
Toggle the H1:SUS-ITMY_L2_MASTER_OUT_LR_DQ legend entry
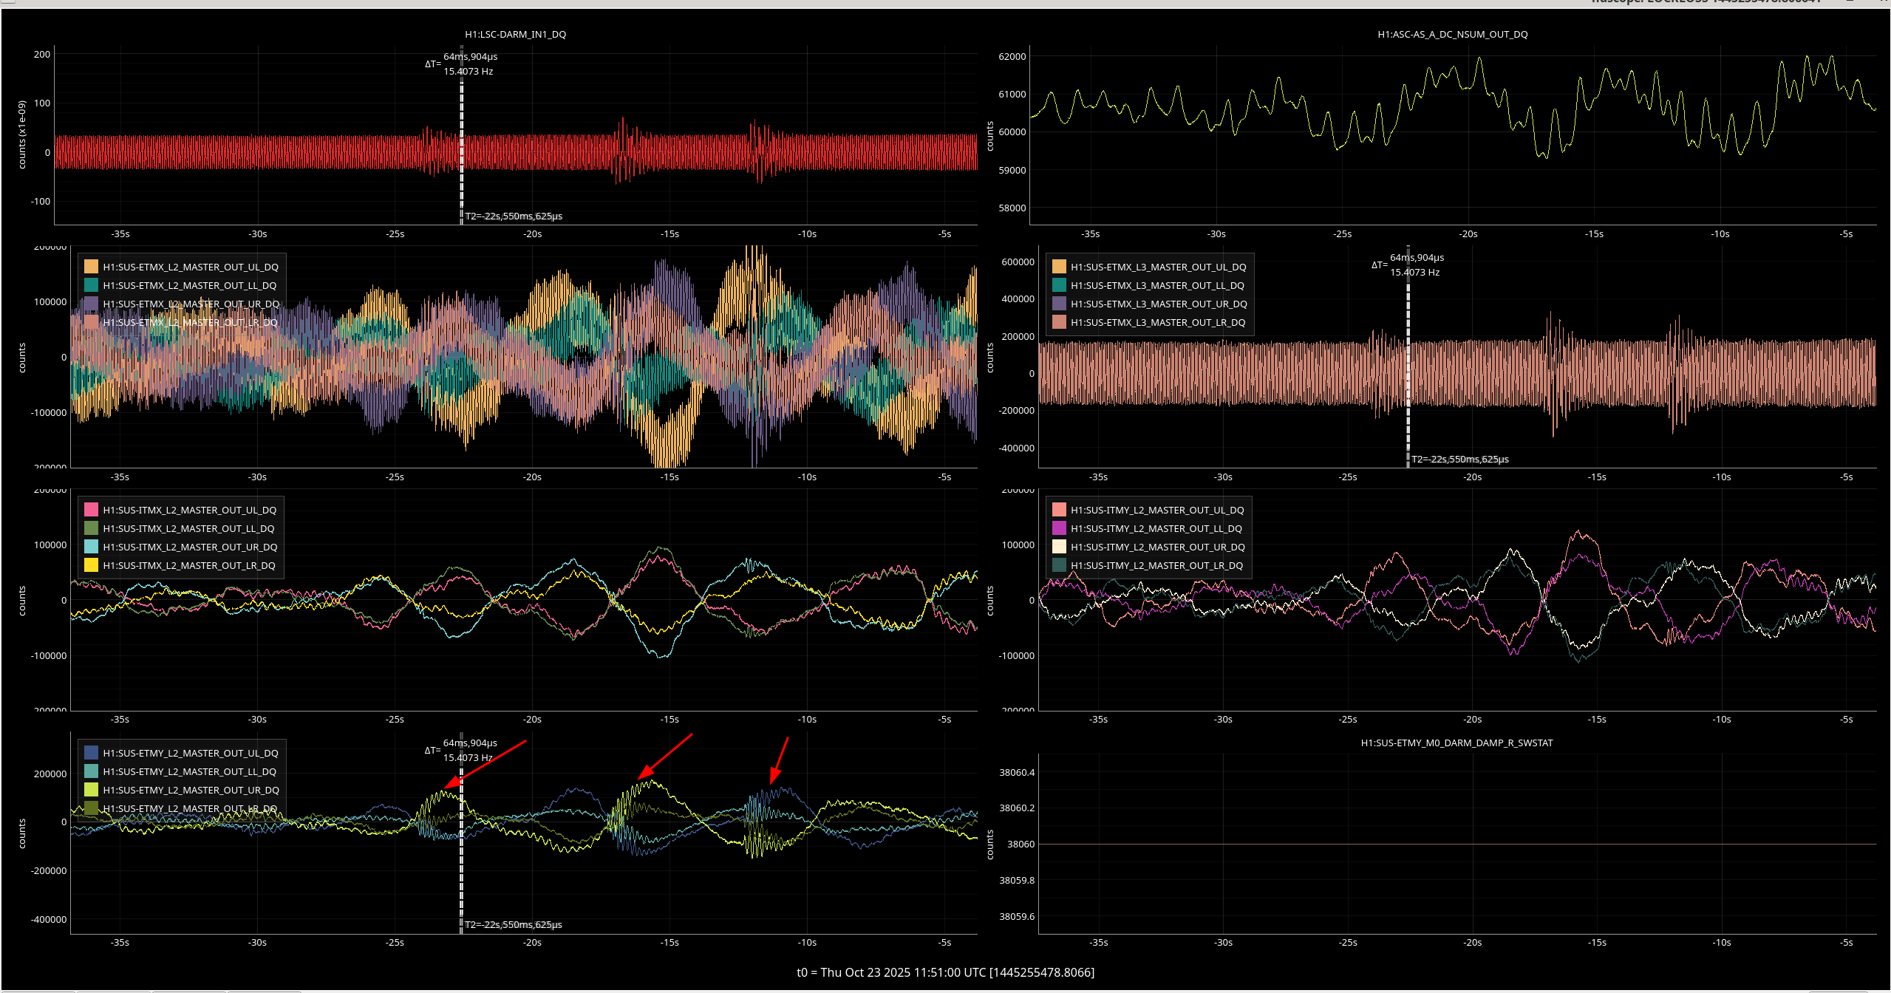coord(1156,565)
